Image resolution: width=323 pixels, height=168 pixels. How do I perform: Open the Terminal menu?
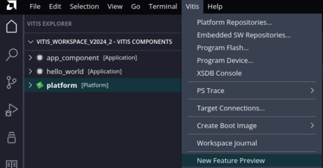(x=163, y=6)
